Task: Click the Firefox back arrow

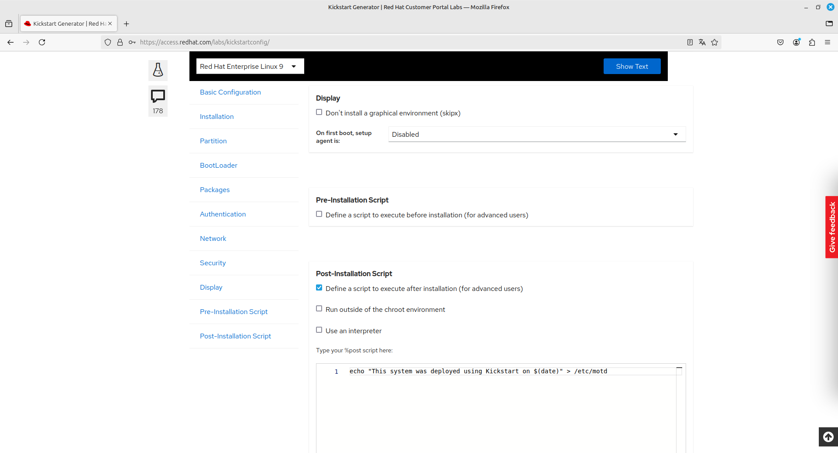Action: click(x=10, y=42)
